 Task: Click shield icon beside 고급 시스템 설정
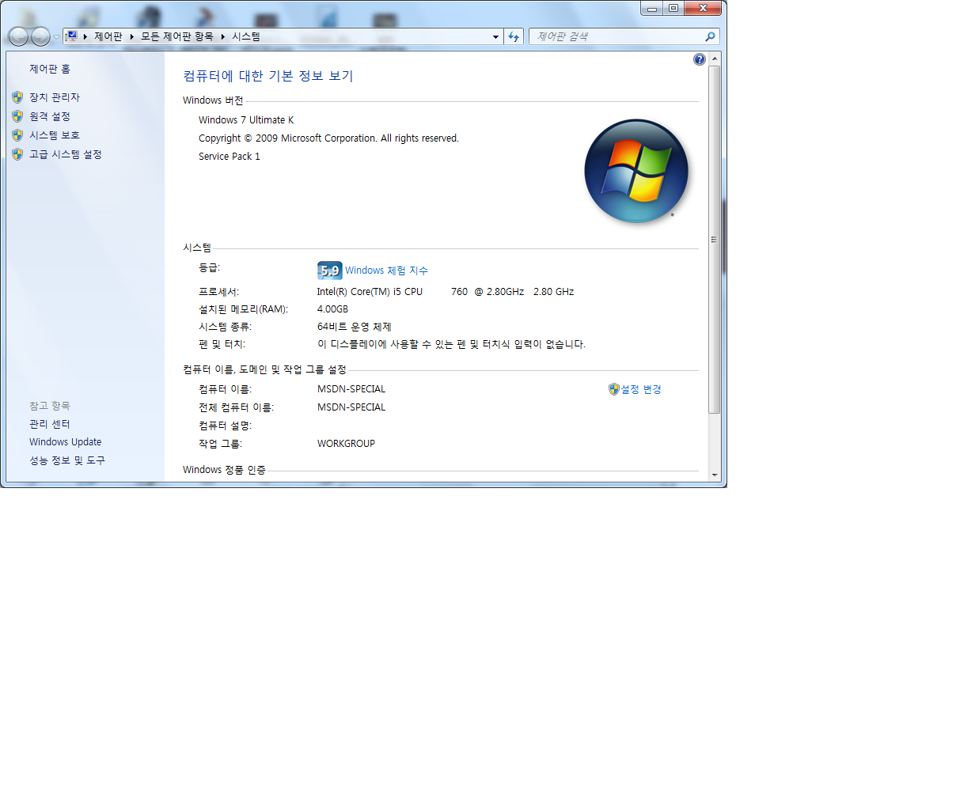coord(17,154)
